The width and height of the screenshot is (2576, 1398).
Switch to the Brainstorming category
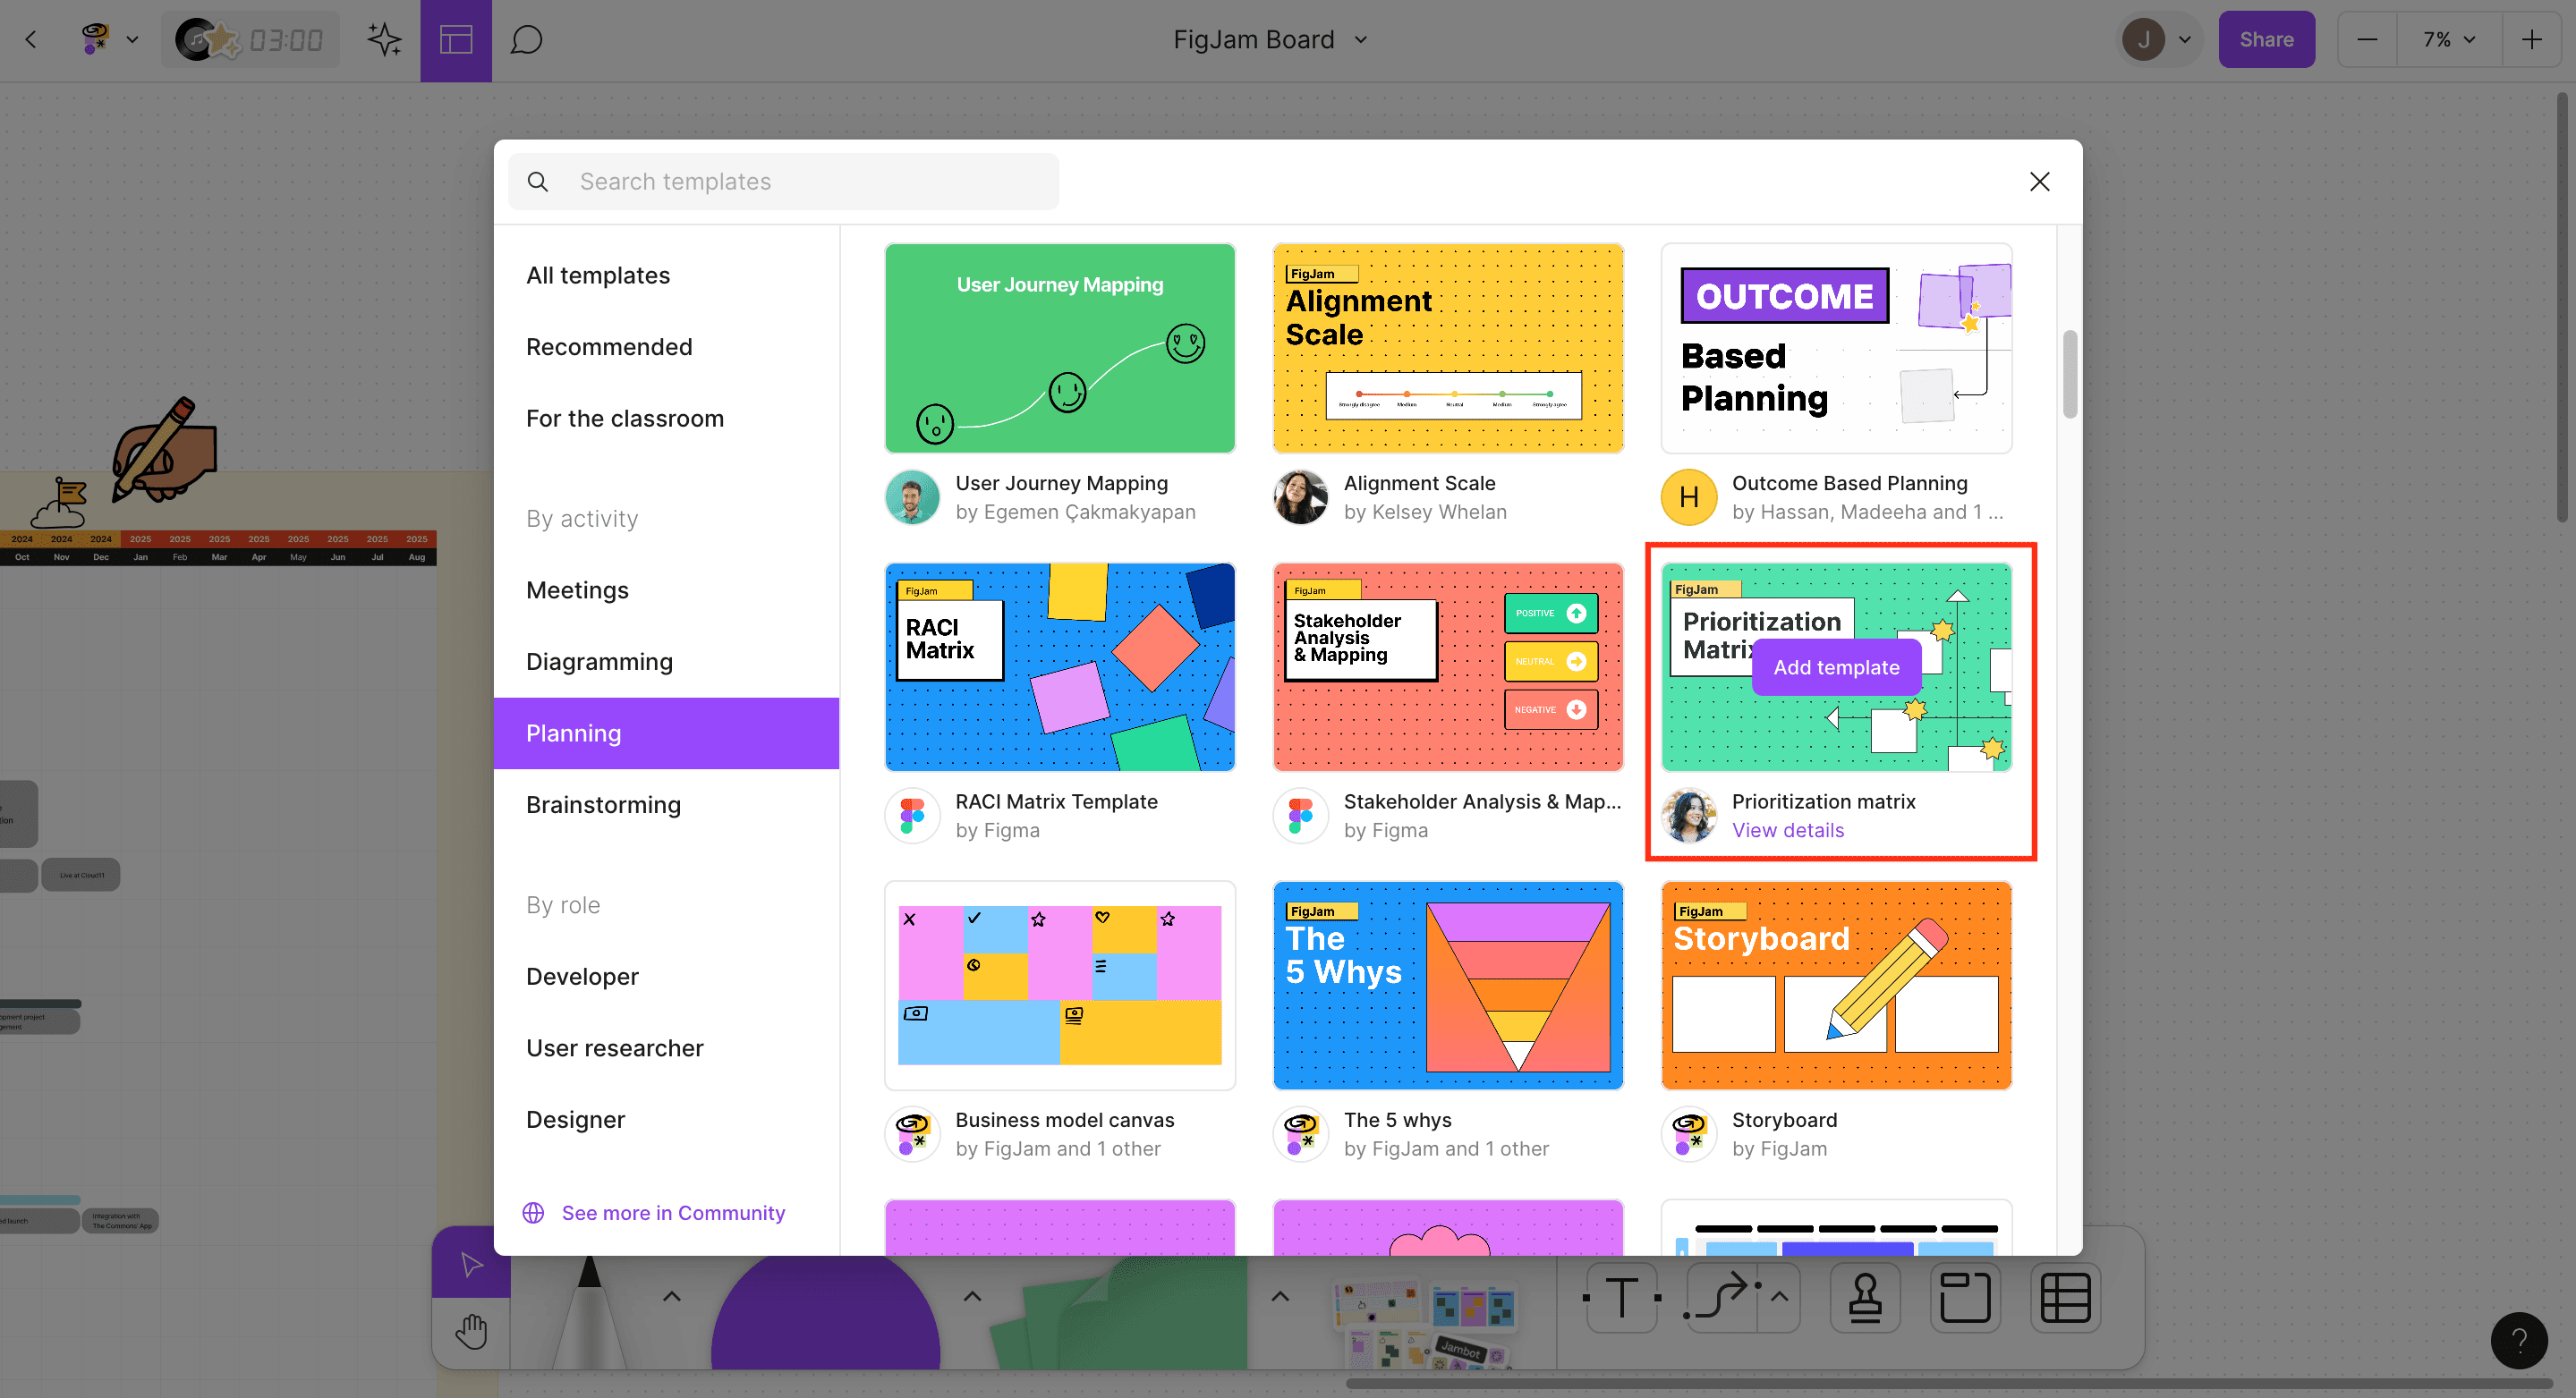pyautogui.click(x=603, y=804)
